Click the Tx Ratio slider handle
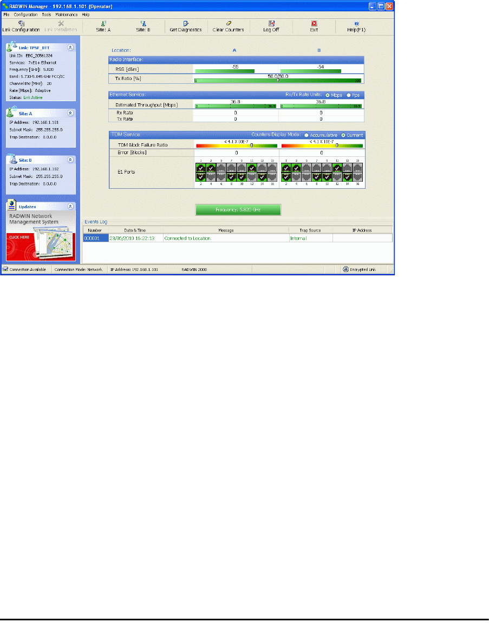This screenshot has width=489, height=629. click(x=278, y=80)
